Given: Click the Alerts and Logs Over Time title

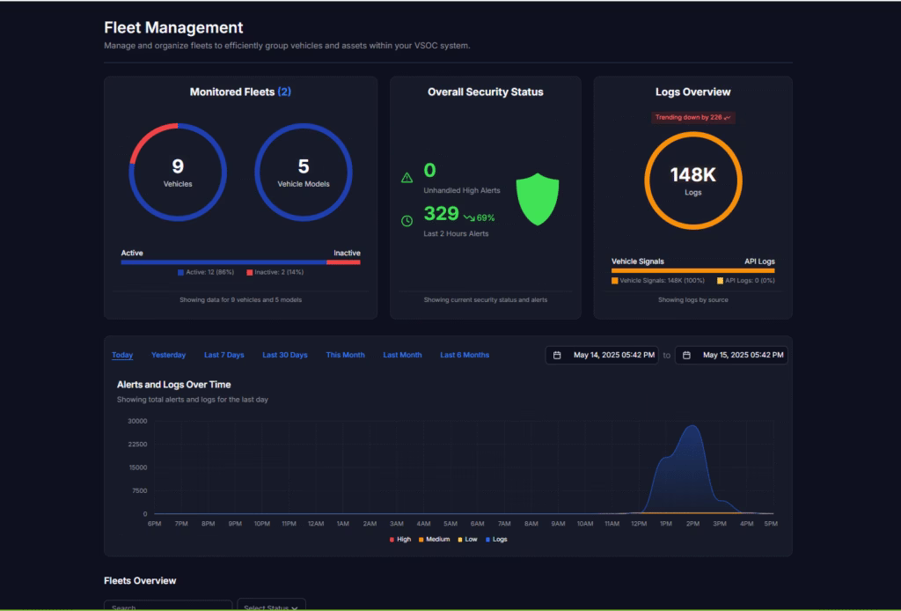Looking at the screenshot, I should 174,385.
